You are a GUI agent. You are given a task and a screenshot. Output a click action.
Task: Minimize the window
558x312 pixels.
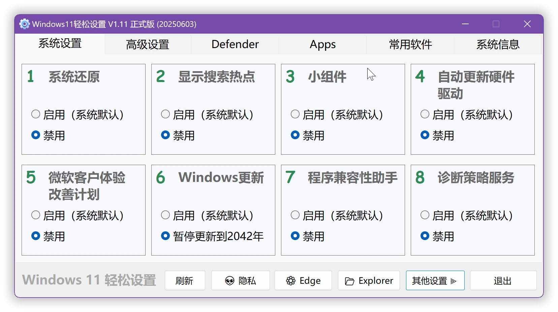pos(465,24)
